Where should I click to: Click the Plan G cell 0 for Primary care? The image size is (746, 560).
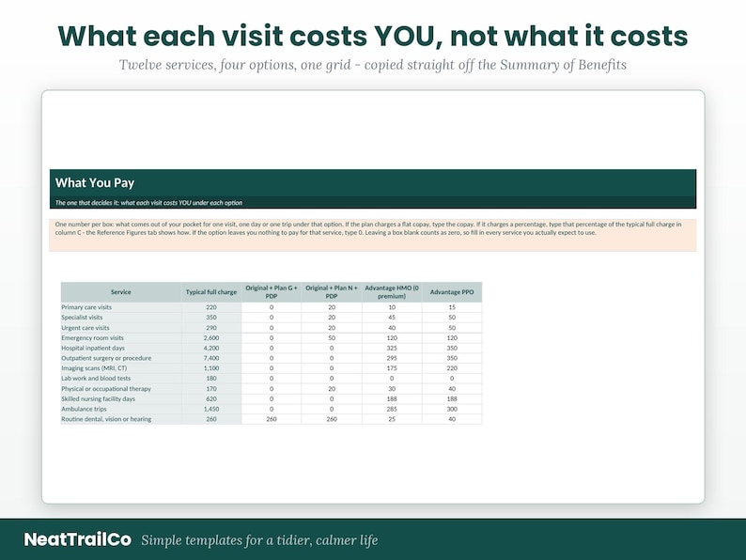(x=272, y=307)
